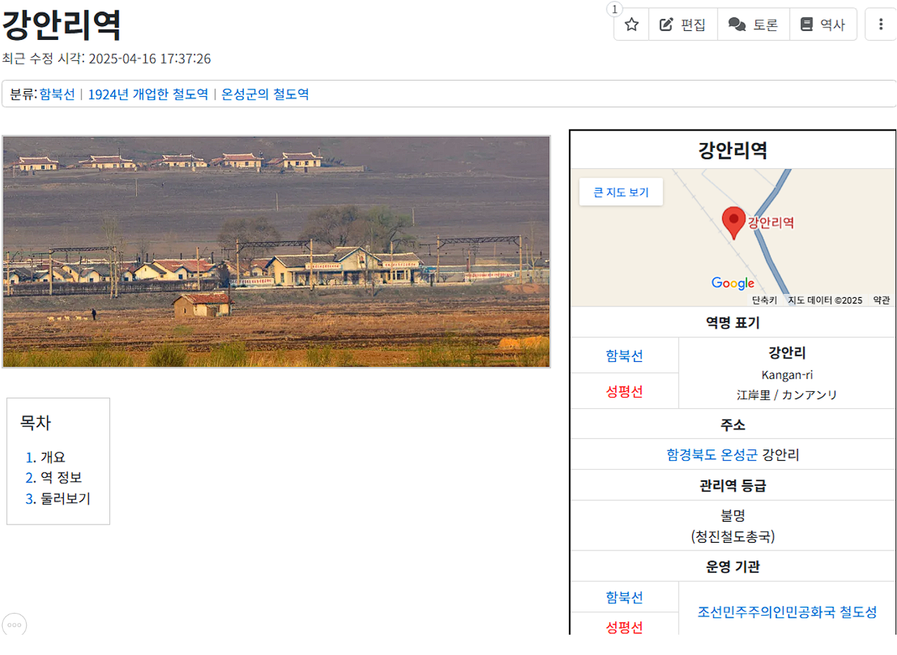This screenshot has width=897, height=655.
Task: Open the 편집 edit button
Action: 683,25
